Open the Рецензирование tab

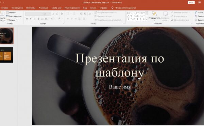[x=72, y=8]
